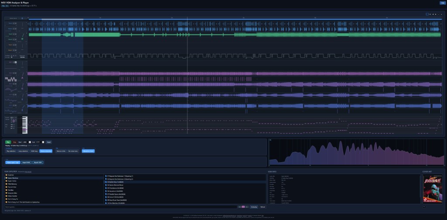Select the 07 Parallel Space (4th BGM) track

pos(185,194)
